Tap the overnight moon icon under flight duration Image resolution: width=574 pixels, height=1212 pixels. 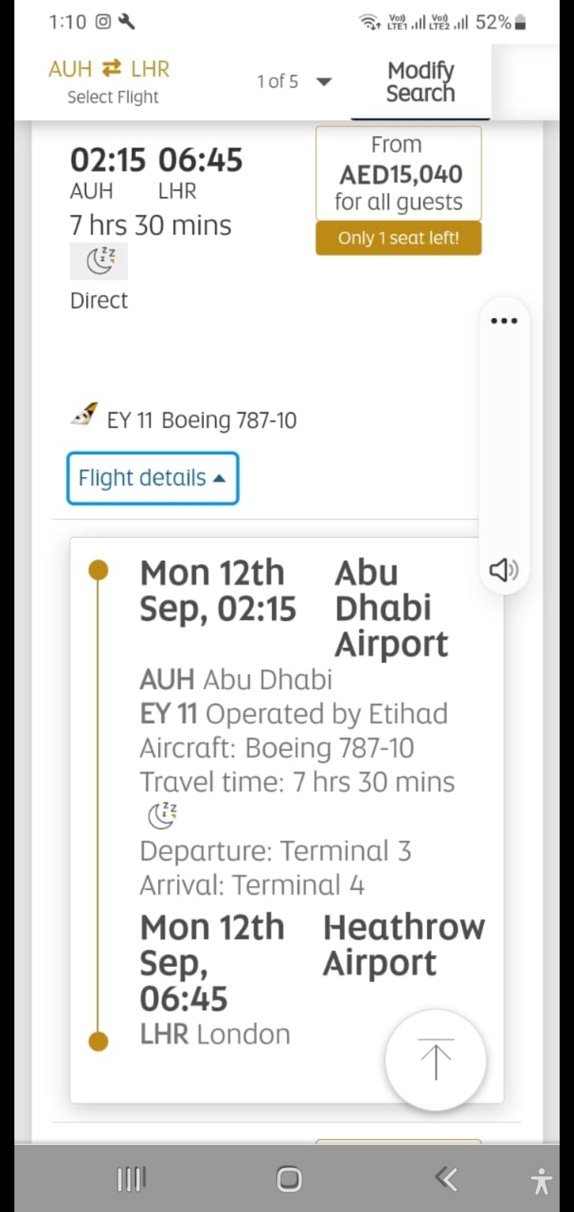pos(99,261)
